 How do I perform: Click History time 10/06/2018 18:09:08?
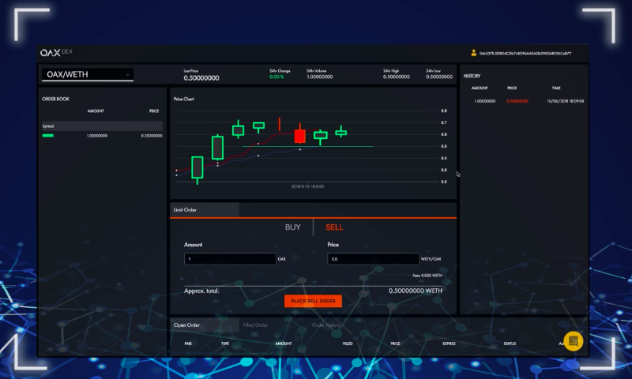[x=565, y=101]
